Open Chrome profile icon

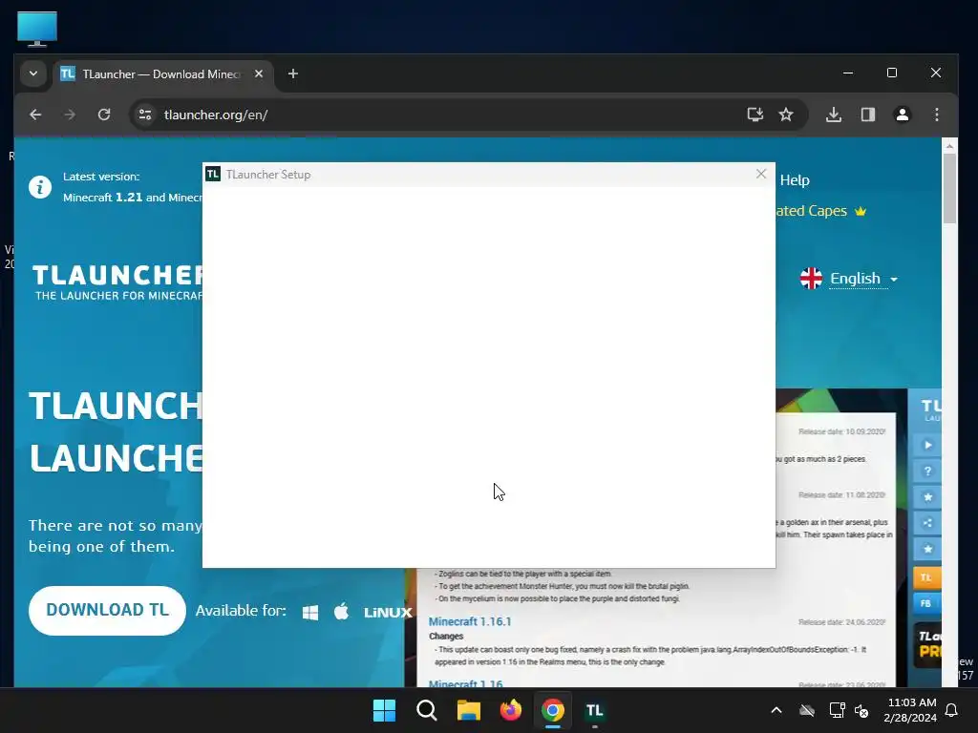coord(903,115)
